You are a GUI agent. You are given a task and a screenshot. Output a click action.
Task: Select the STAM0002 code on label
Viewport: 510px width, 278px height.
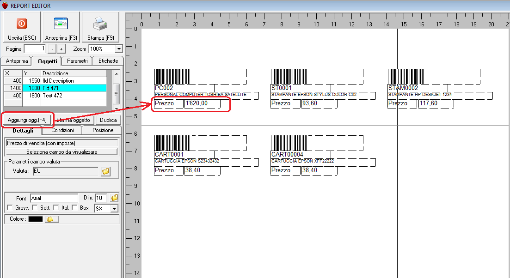coord(403,88)
